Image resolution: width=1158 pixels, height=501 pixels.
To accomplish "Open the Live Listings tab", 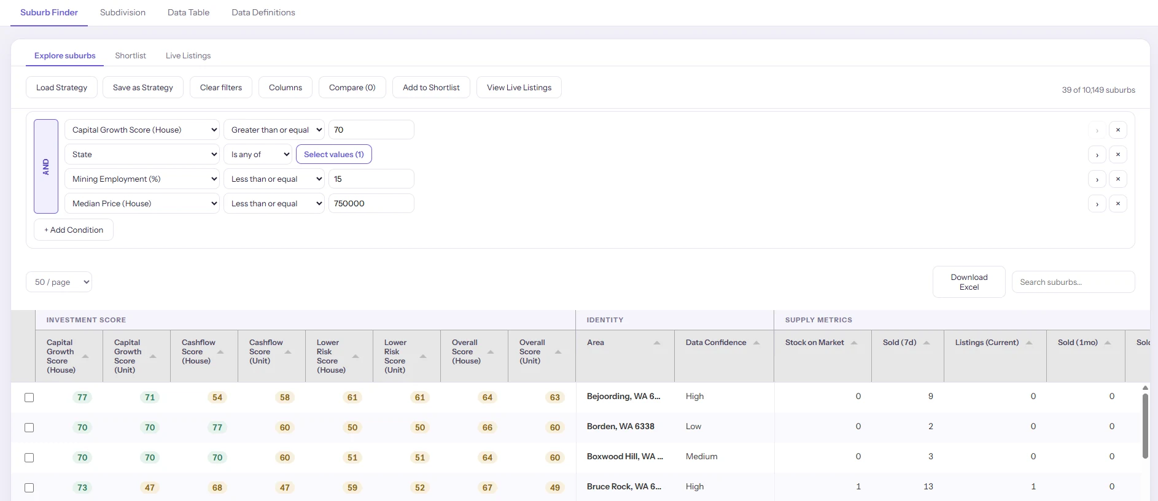I will (x=188, y=56).
